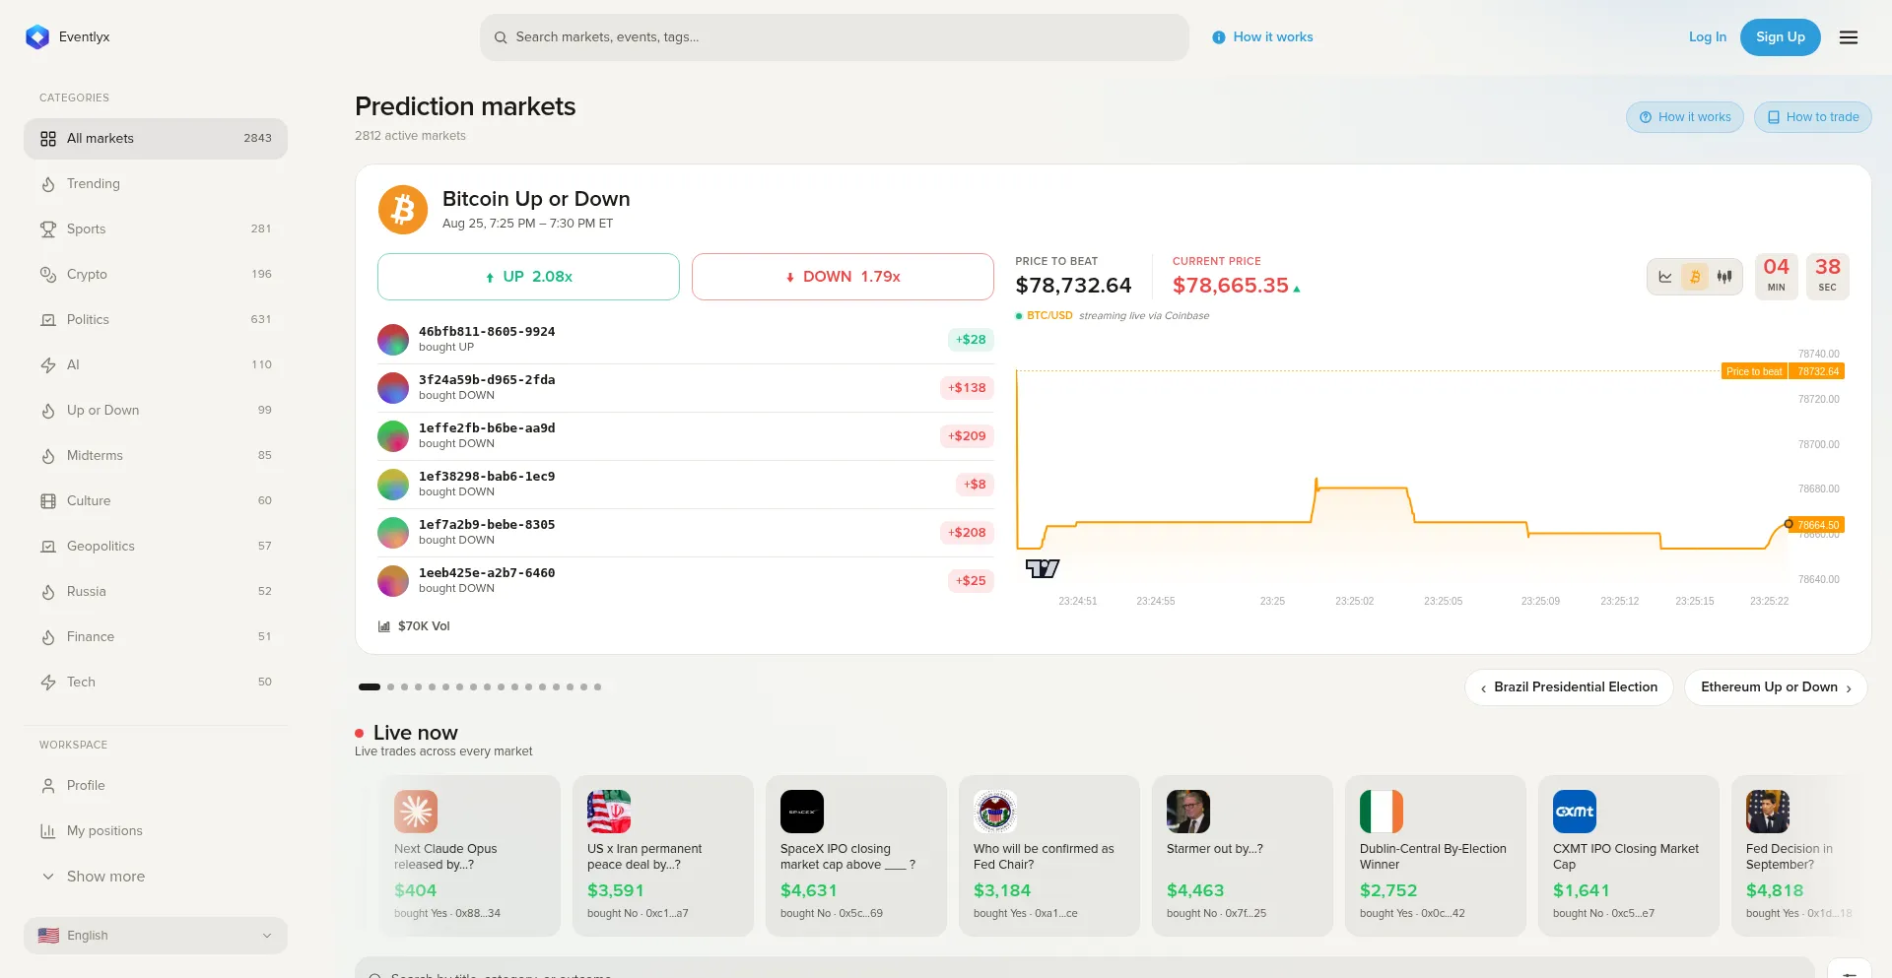Go to next Ethereum Up or Down
This screenshot has width=1892, height=978.
[1776, 687]
